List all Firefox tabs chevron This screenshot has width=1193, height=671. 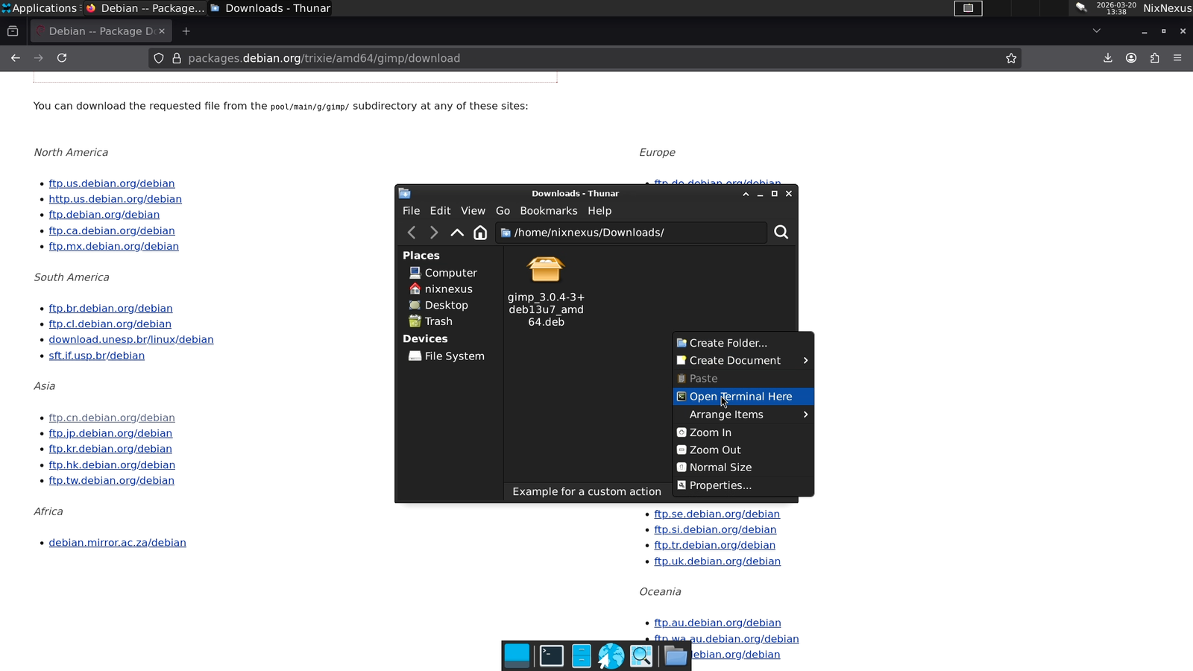1096,31
